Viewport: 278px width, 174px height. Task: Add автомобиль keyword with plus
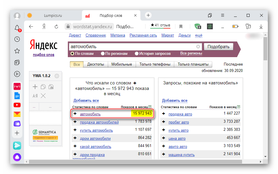75,114
